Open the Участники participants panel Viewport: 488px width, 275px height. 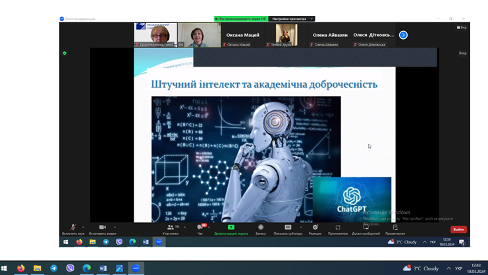171,228
